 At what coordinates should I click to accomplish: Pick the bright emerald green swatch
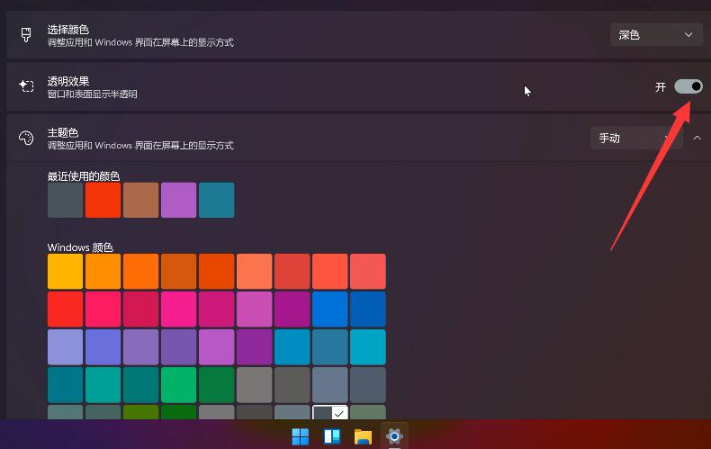(179, 385)
